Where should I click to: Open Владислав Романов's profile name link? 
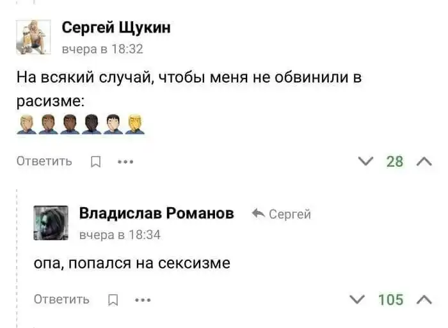(x=156, y=214)
